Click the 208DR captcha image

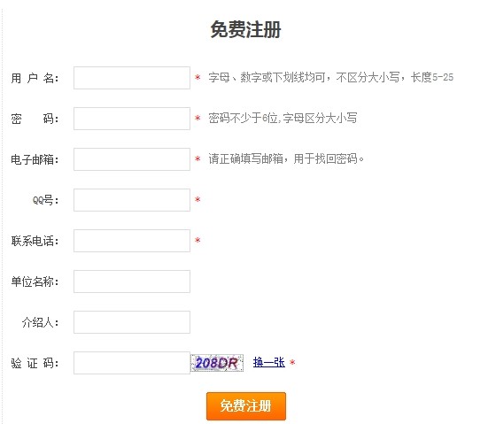[x=217, y=363]
